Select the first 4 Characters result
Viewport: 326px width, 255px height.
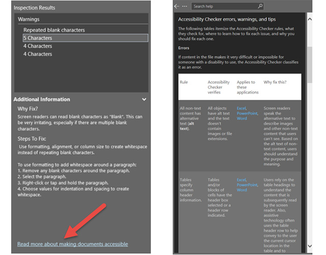38,46
